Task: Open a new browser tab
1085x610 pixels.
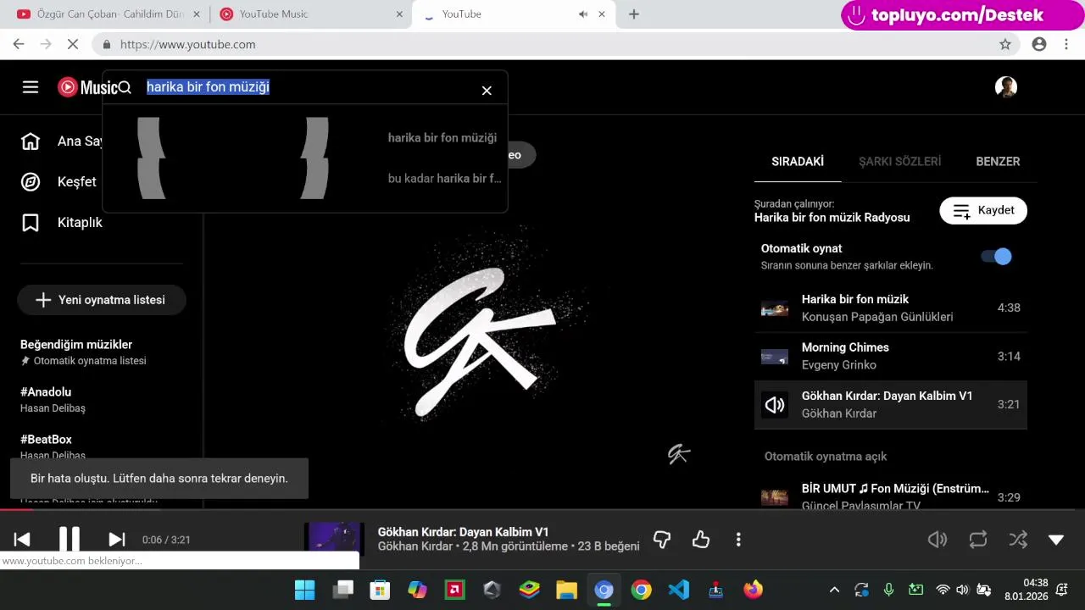Action: click(x=634, y=14)
